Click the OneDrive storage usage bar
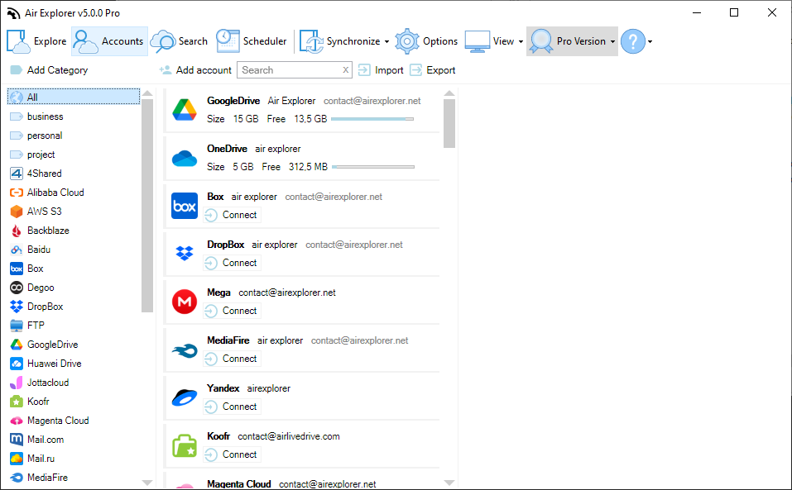792x490 pixels. coord(373,167)
